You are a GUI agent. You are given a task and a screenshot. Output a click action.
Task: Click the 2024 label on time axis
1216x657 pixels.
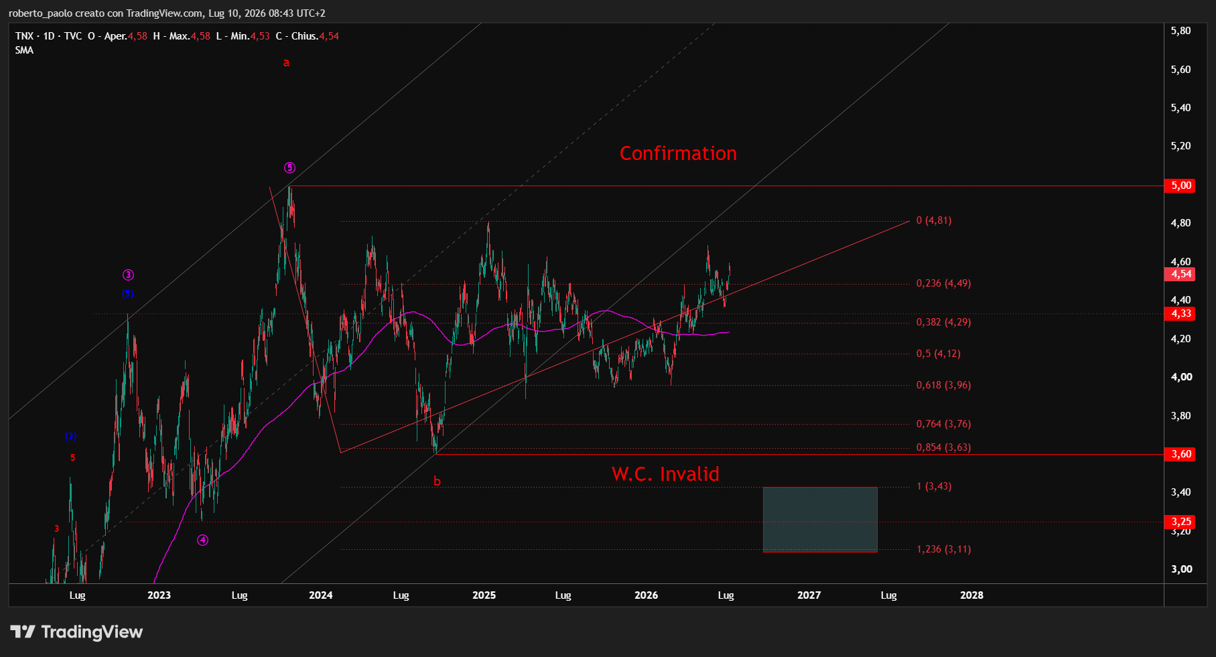(x=321, y=595)
